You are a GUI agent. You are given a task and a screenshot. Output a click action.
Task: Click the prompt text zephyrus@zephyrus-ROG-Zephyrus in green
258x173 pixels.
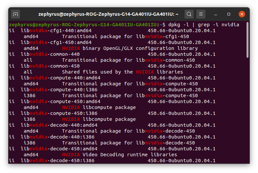click(x=83, y=25)
